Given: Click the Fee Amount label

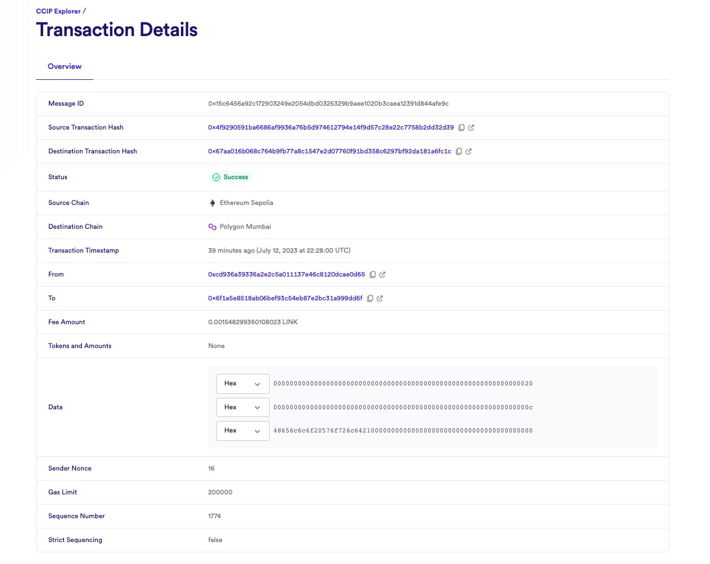Looking at the screenshot, I should 66,322.
